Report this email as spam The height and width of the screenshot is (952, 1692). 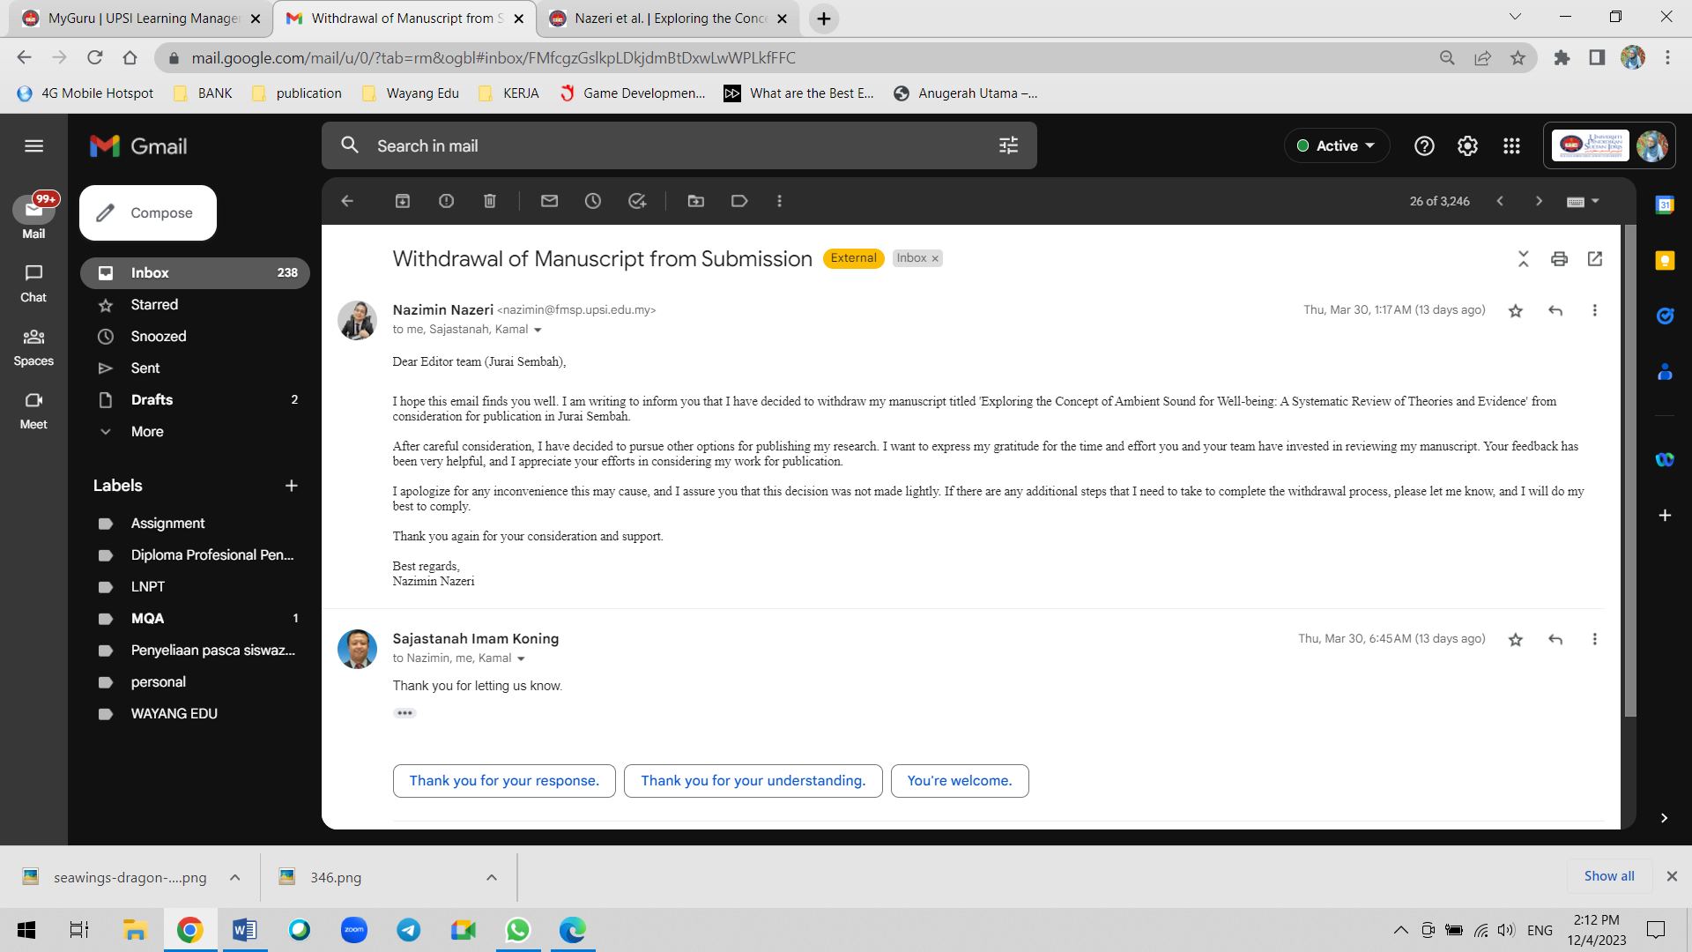pyautogui.click(x=446, y=201)
